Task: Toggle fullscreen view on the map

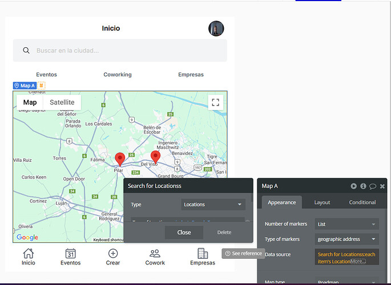Action: pos(215,102)
